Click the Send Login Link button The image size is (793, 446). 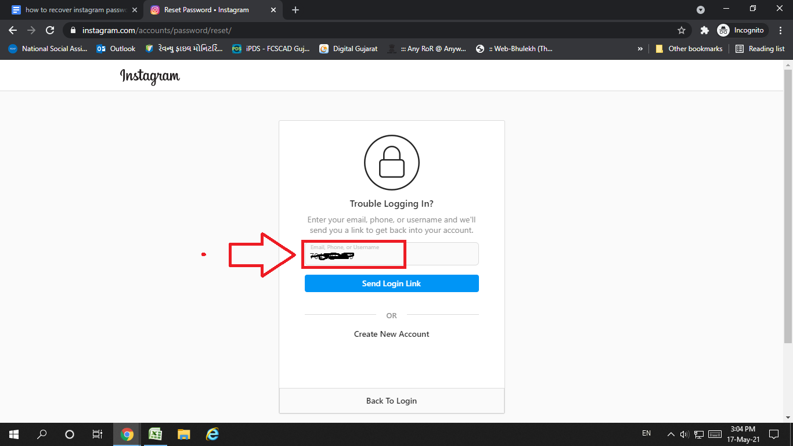click(x=391, y=283)
